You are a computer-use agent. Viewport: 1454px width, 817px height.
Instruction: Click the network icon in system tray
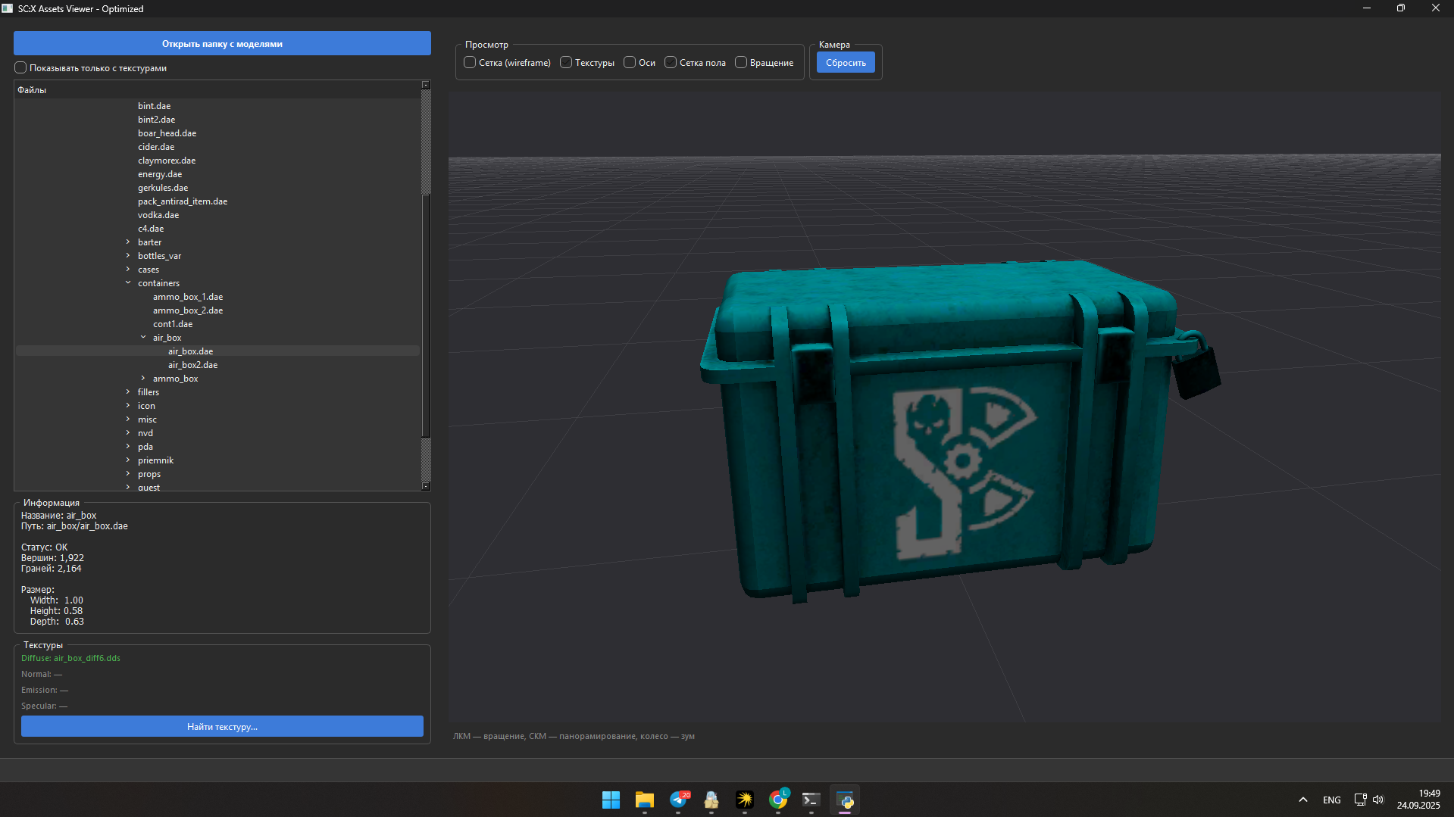coord(1360,800)
